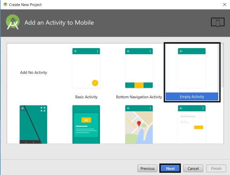The height and width of the screenshot is (175, 230).
Task: Click the Android Studio logo in header
Action: coord(13,22)
